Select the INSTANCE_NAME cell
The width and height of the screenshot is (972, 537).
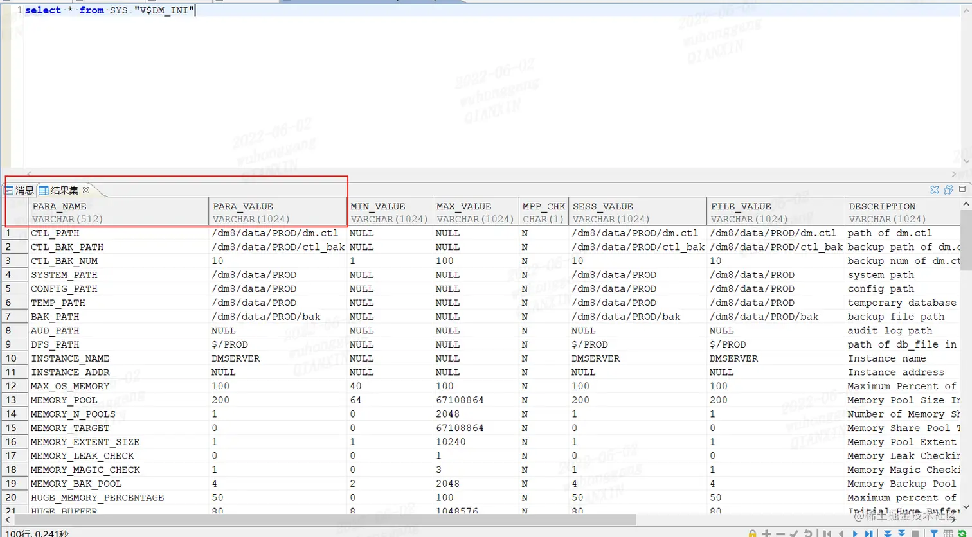point(119,358)
